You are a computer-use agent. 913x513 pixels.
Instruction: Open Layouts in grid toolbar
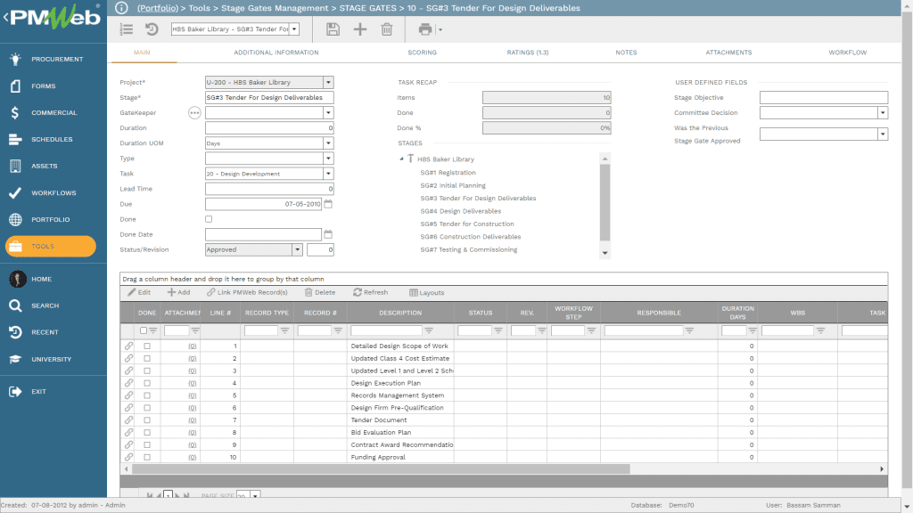click(427, 292)
